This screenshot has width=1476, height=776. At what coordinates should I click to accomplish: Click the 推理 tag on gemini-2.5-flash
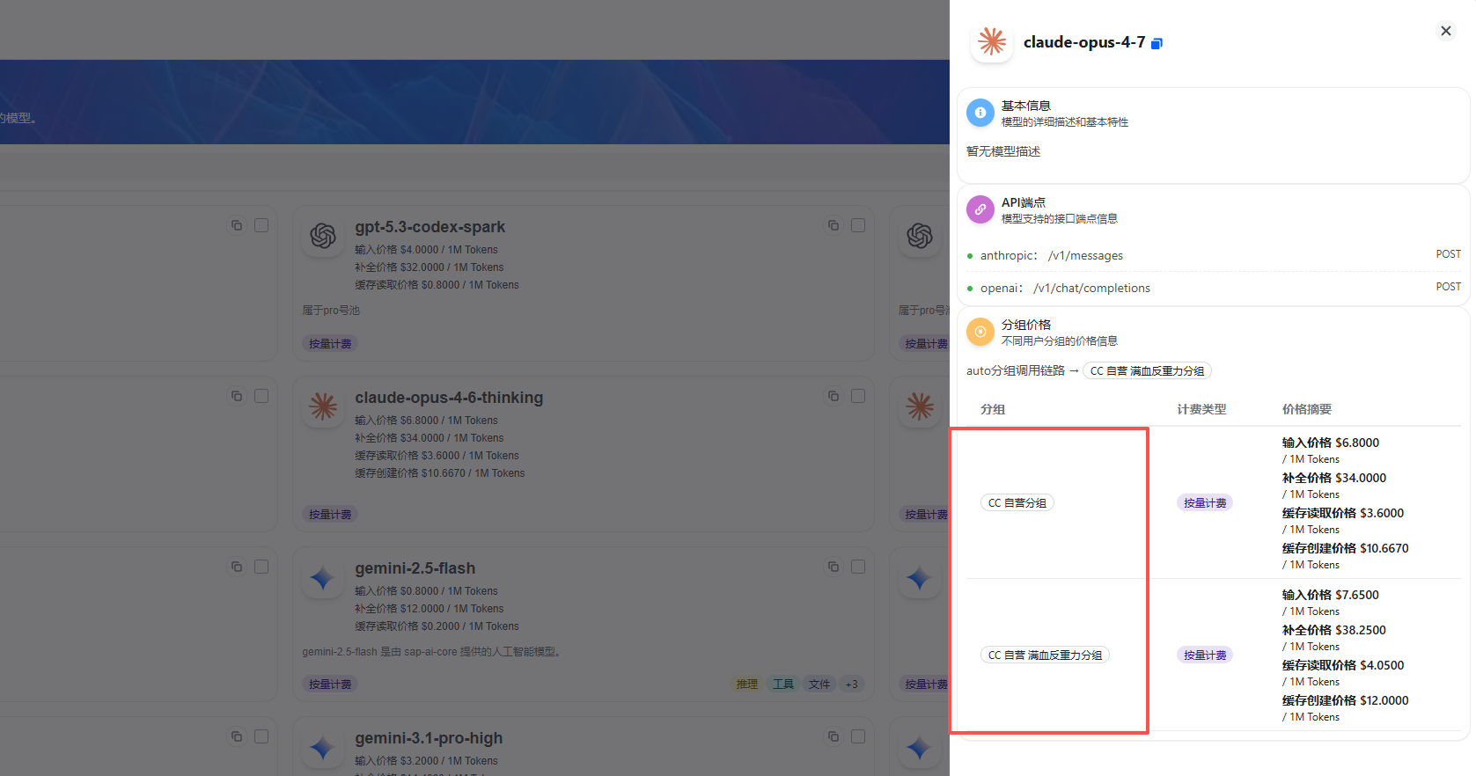pyautogui.click(x=746, y=684)
